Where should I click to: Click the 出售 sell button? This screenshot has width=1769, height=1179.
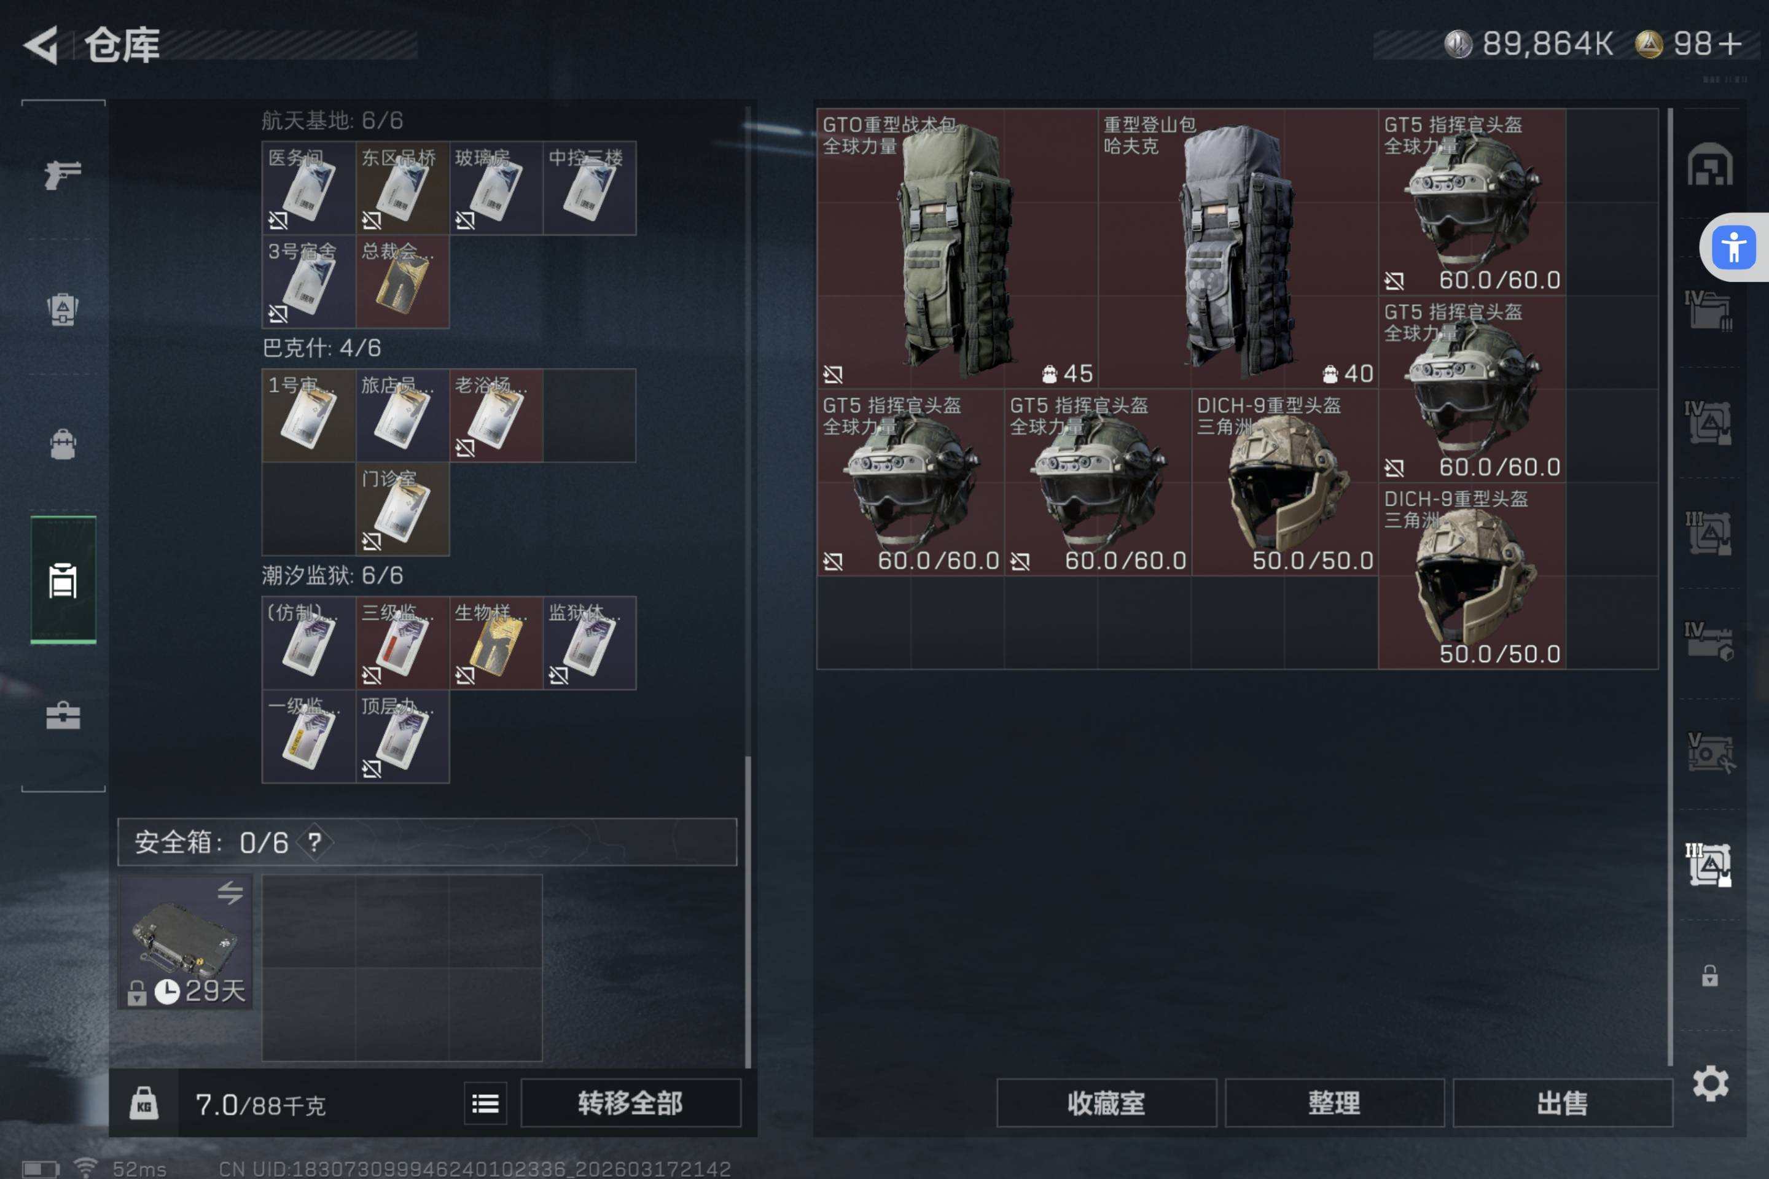tap(1562, 1103)
